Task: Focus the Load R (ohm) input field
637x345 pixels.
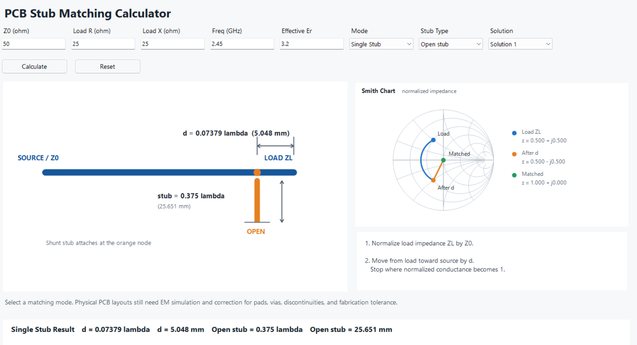Action: pos(103,44)
